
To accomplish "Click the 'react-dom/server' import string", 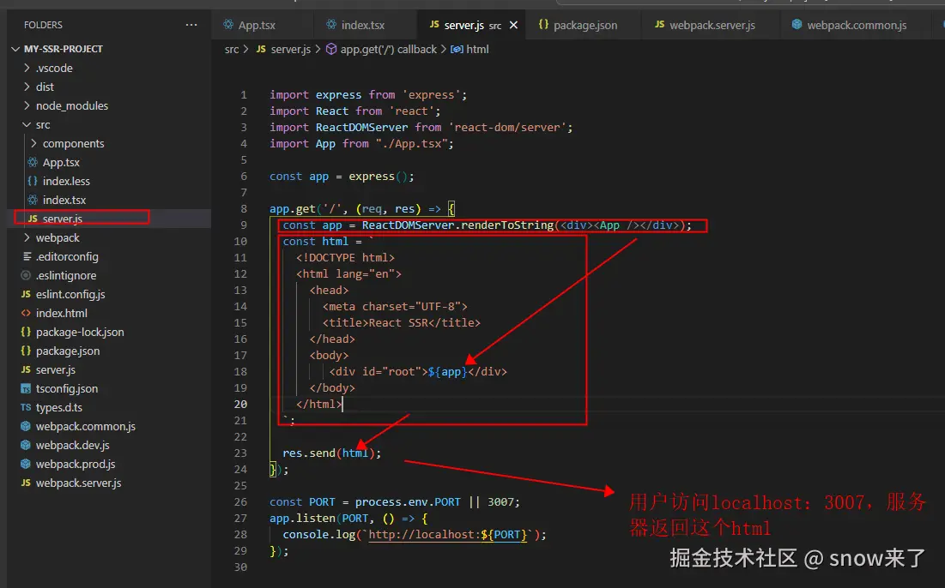I will tap(506, 128).
